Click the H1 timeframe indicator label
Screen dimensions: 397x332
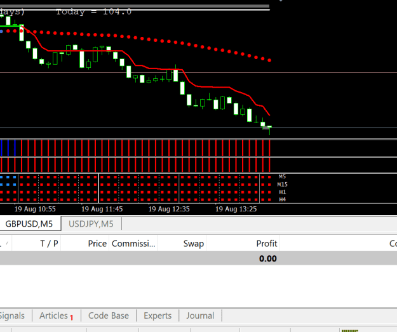[x=282, y=192]
